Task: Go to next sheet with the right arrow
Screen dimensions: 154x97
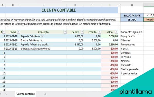Action: coord(6,94)
